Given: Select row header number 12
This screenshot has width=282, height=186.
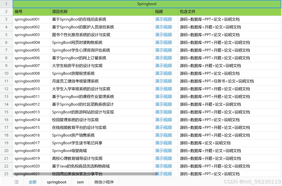Looking at the screenshot, I should tap(6, 89).
